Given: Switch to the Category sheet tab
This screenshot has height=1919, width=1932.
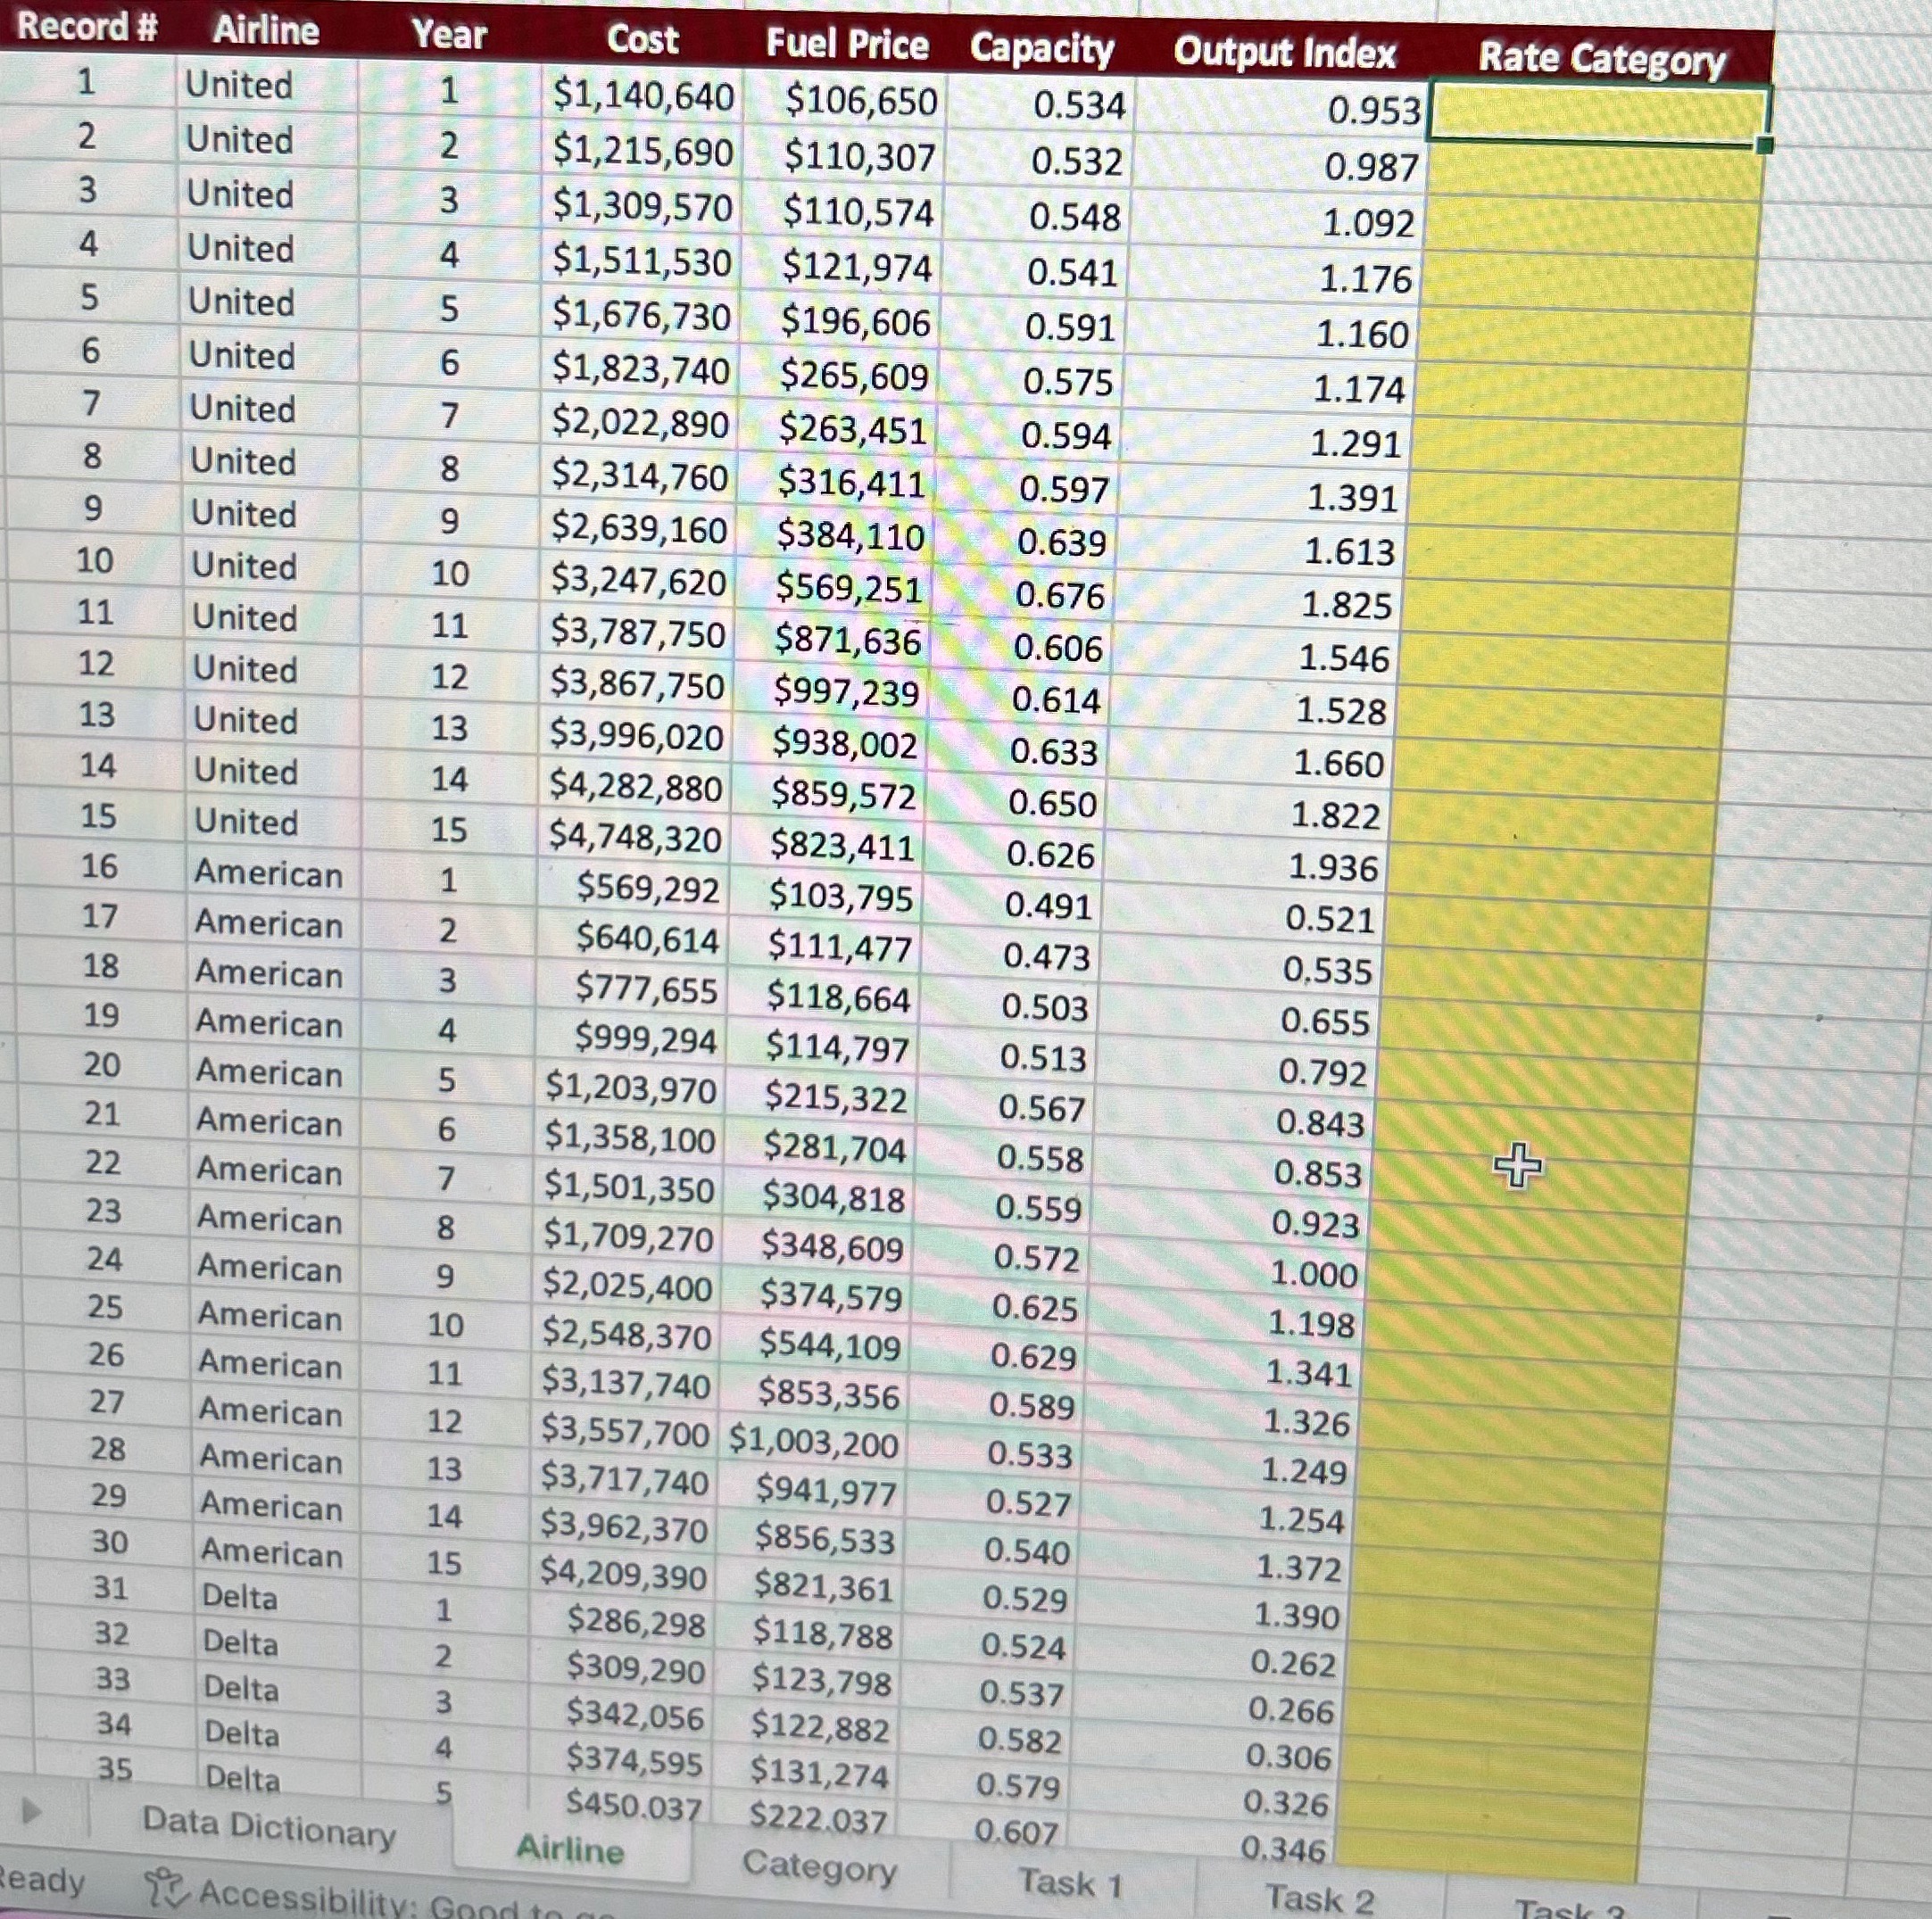Looking at the screenshot, I should (x=819, y=1865).
